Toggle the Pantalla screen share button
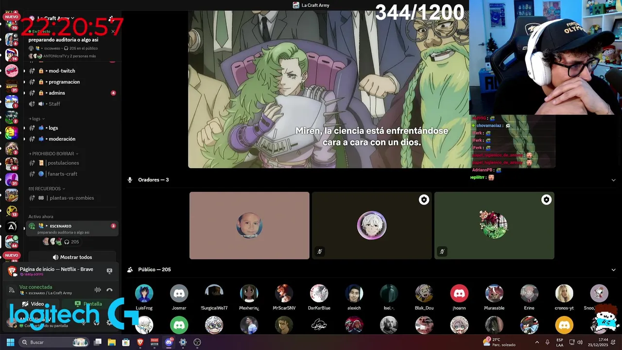 (x=88, y=304)
